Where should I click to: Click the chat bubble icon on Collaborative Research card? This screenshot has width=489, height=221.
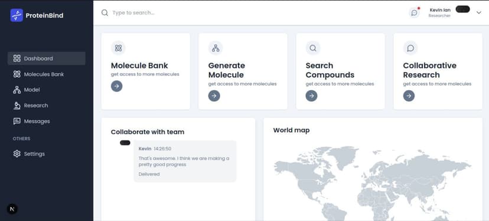tap(410, 48)
